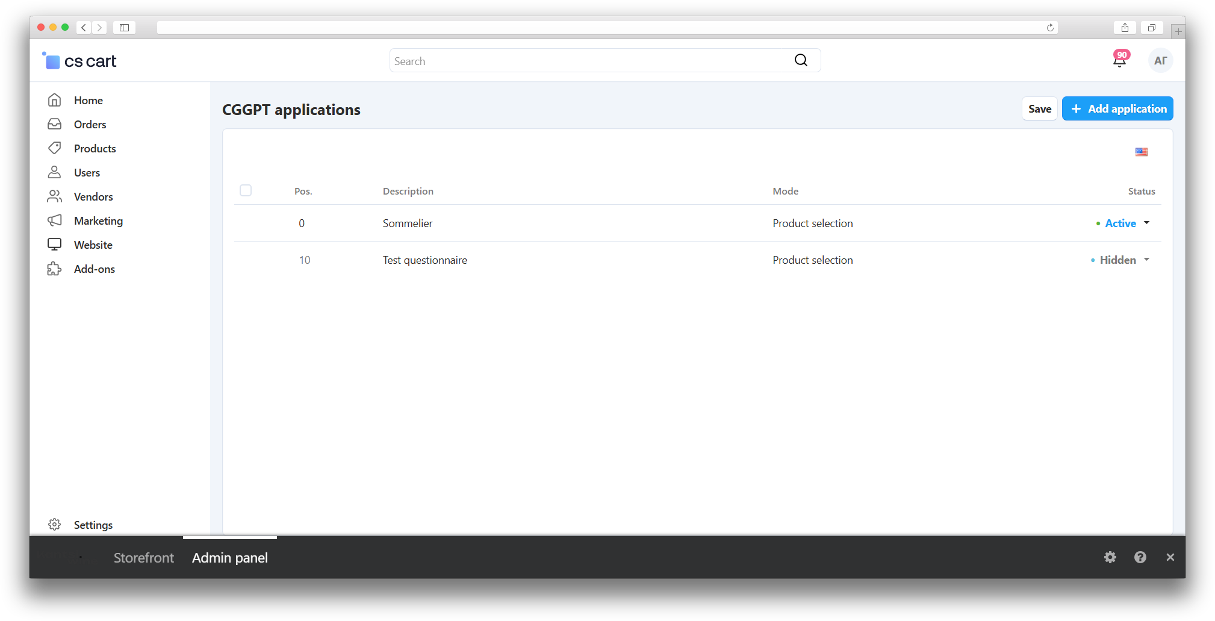Switch to Storefront tab

pyautogui.click(x=144, y=558)
